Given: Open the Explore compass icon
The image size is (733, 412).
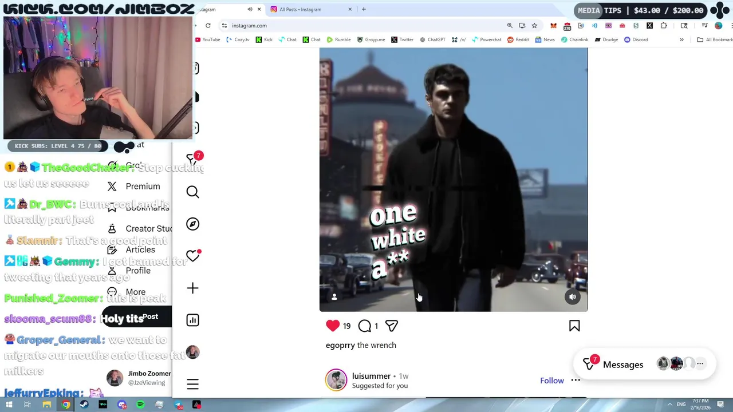Looking at the screenshot, I should coord(192,224).
